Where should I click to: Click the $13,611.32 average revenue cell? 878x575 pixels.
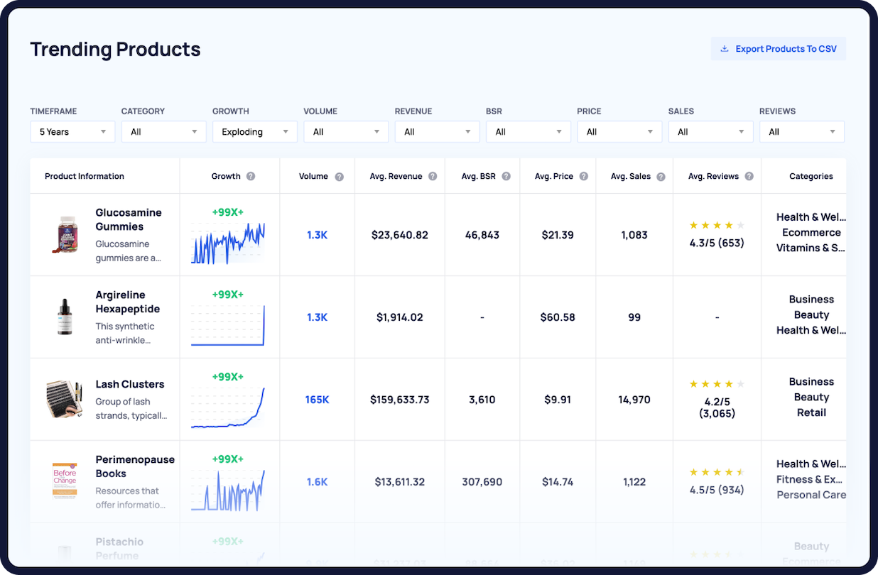click(400, 482)
